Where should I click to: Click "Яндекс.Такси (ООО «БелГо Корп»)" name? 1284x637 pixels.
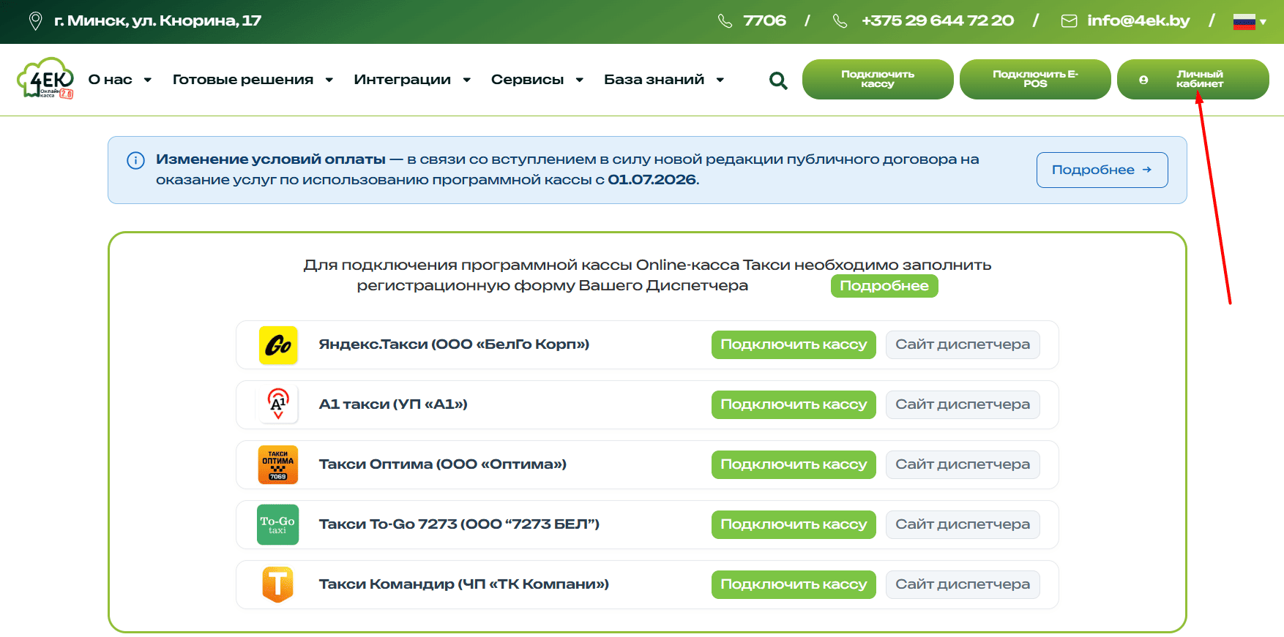click(x=454, y=344)
